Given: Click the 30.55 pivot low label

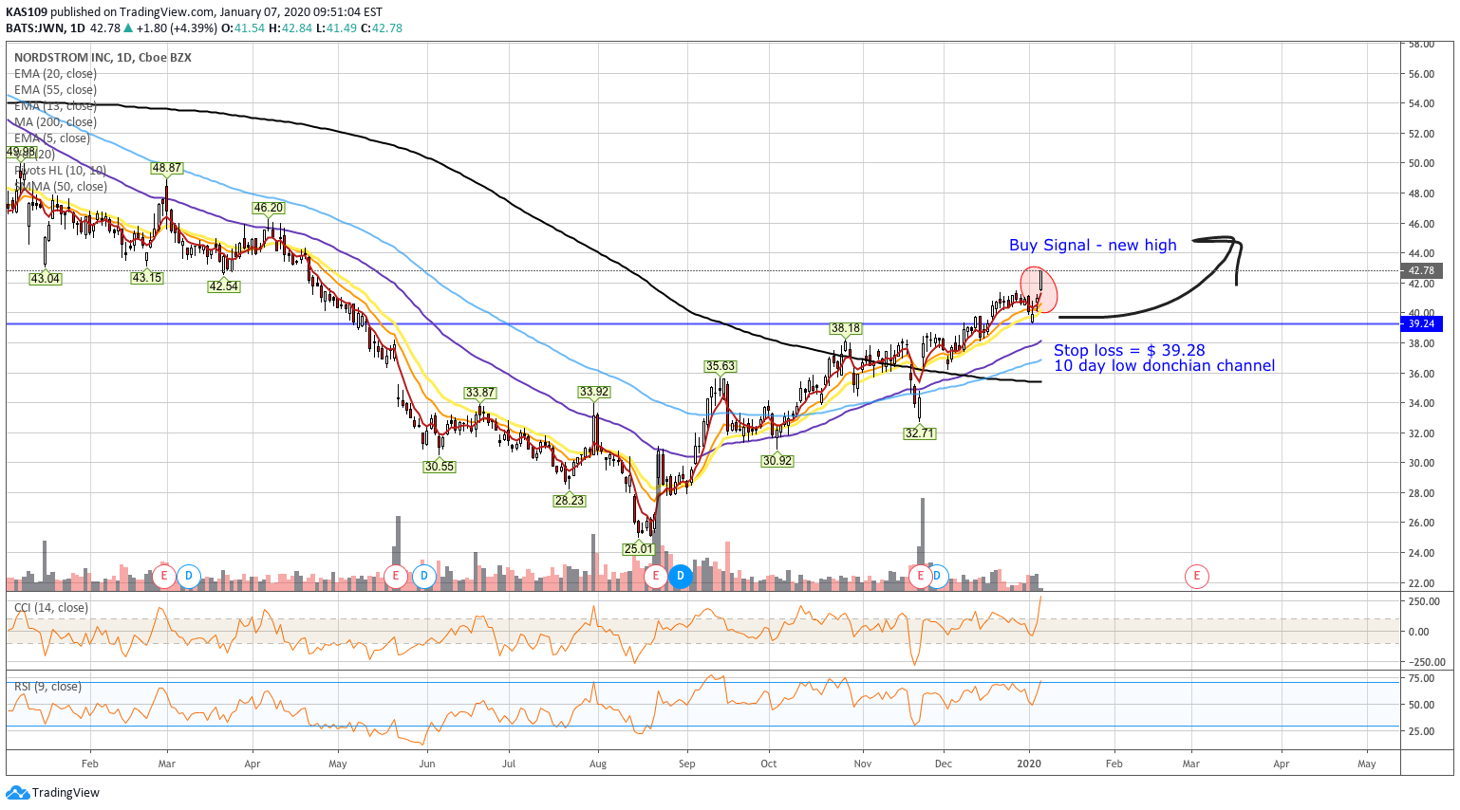Looking at the screenshot, I should point(440,467).
